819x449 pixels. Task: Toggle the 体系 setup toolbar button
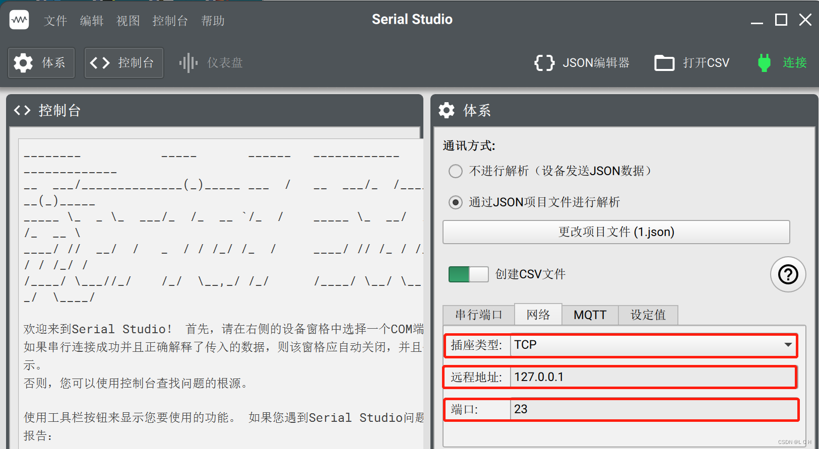point(41,63)
